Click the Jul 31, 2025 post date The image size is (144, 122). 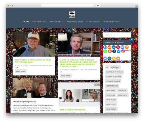pos(24,65)
